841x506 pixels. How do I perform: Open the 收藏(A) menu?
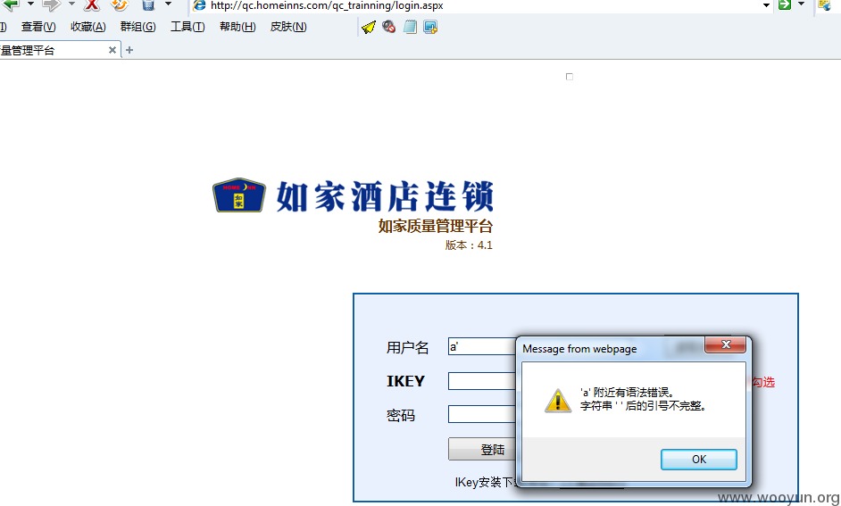[88, 27]
